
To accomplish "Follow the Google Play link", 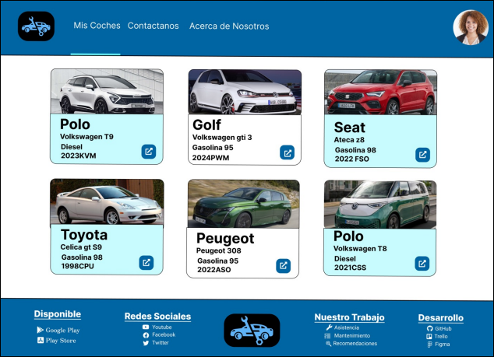I will tap(62, 331).
